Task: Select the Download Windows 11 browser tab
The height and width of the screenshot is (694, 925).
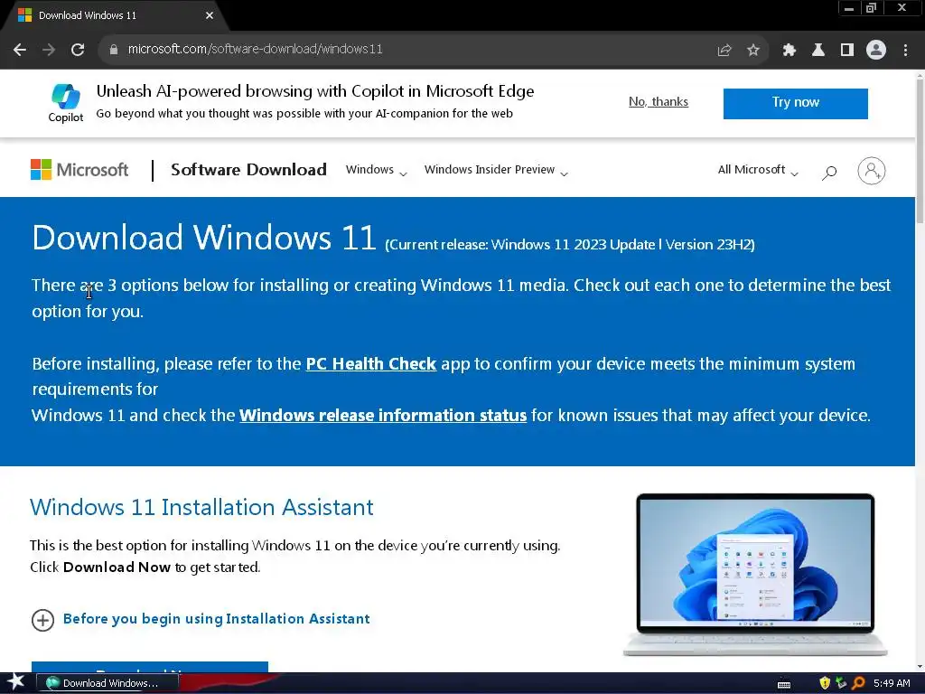Action: point(115,15)
